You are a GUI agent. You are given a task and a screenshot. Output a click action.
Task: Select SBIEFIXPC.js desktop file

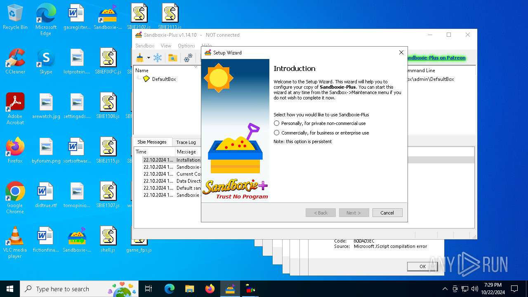pos(108,61)
